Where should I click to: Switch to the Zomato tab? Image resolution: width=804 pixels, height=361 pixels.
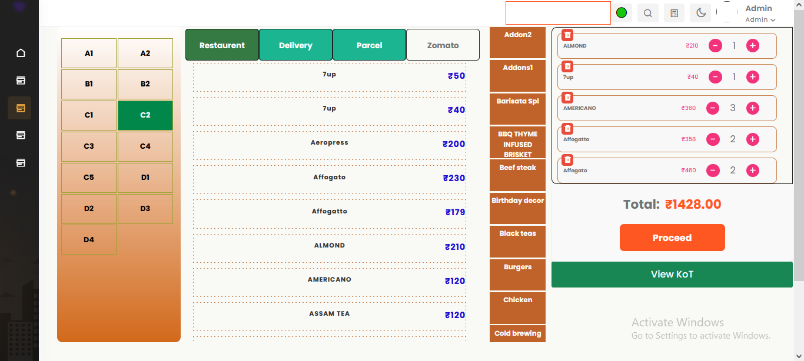click(443, 45)
